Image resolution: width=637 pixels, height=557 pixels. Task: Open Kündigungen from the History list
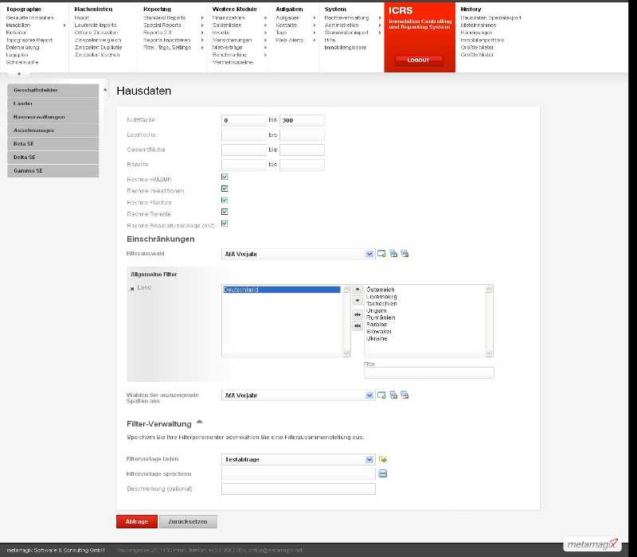pos(476,33)
